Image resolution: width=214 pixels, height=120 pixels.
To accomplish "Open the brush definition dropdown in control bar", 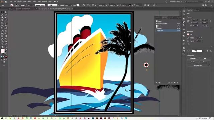I will click(x=58, y=5).
